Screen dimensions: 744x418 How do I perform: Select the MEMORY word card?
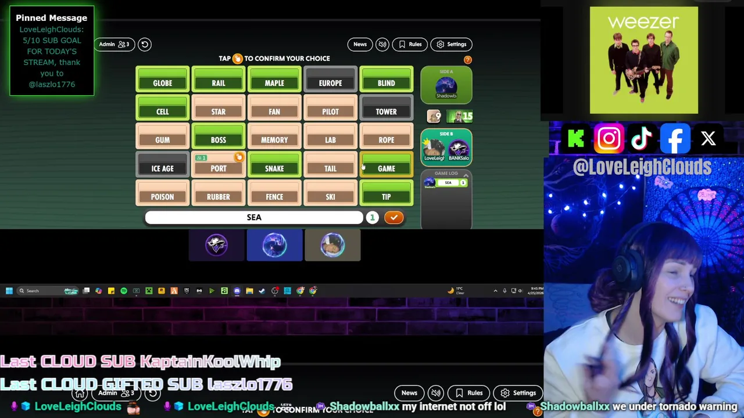click(274, 137)
